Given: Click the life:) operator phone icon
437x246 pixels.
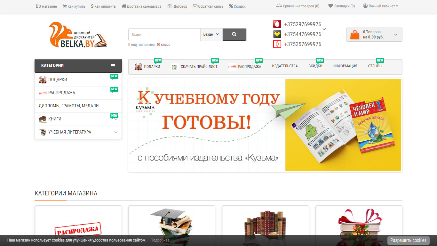Looking at the screenshot, I should coord(277,44).
